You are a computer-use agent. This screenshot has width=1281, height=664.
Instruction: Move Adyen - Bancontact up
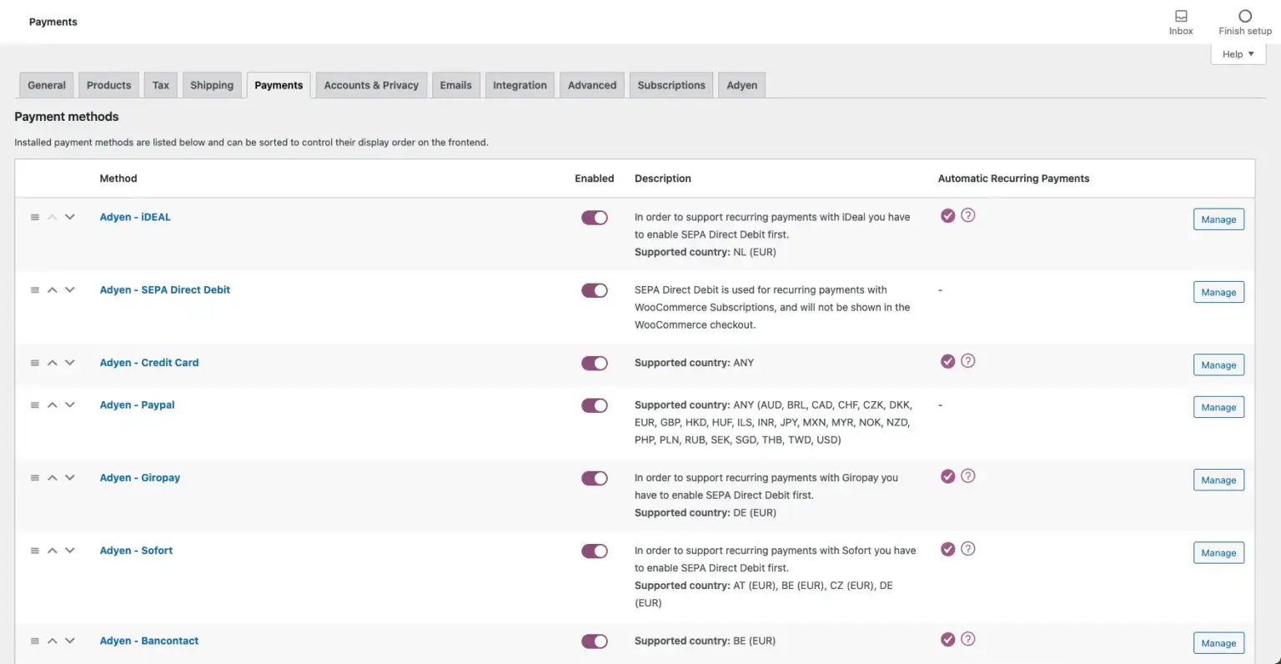point(53,641)
